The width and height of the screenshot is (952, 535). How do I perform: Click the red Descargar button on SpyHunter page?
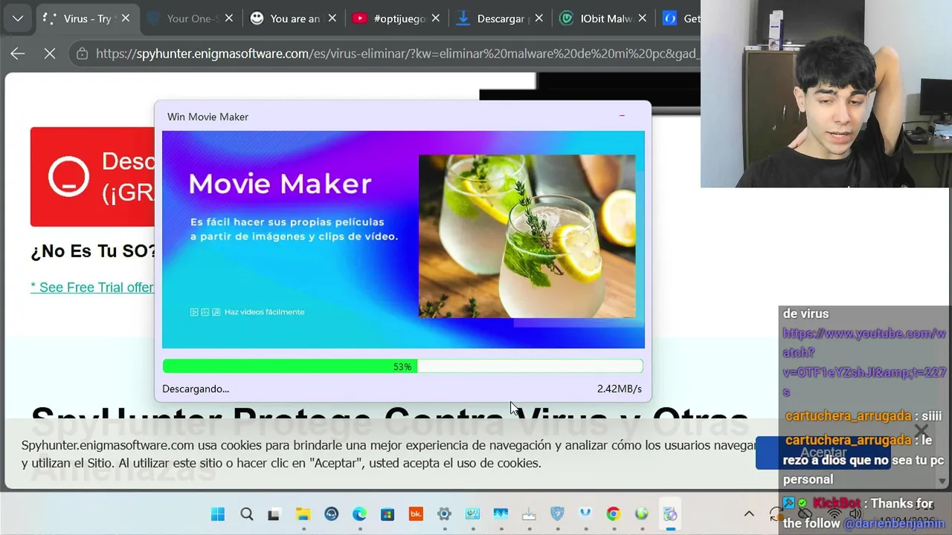click(x=92, y=177)
